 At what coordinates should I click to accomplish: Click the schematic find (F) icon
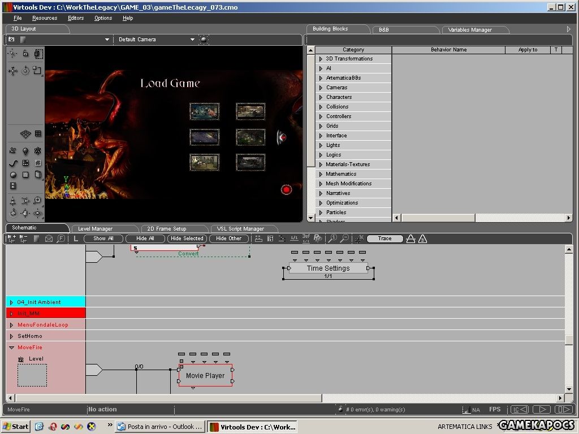61,239
